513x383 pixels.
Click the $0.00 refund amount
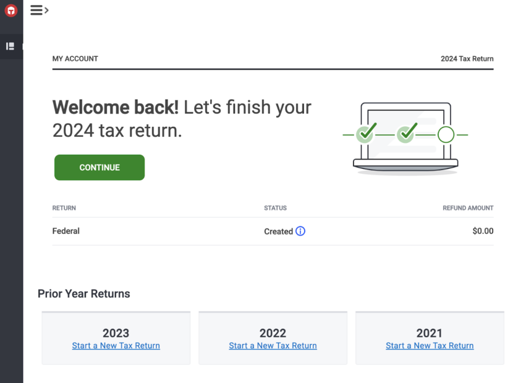[483, 231]
